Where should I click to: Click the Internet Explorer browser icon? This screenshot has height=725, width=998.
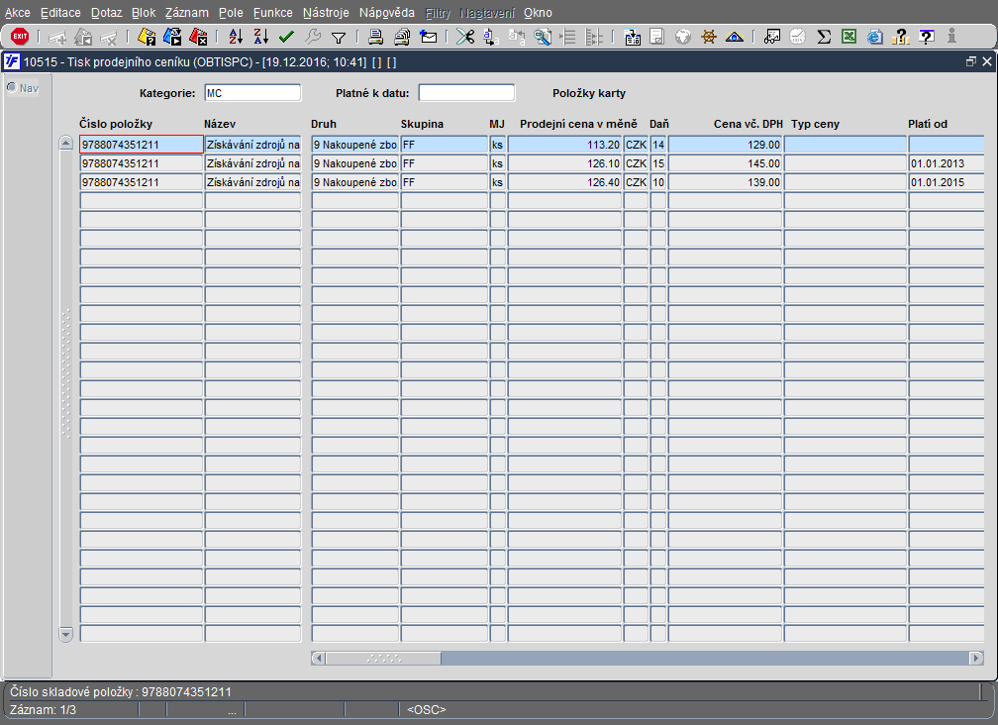(x=875, y=37)
